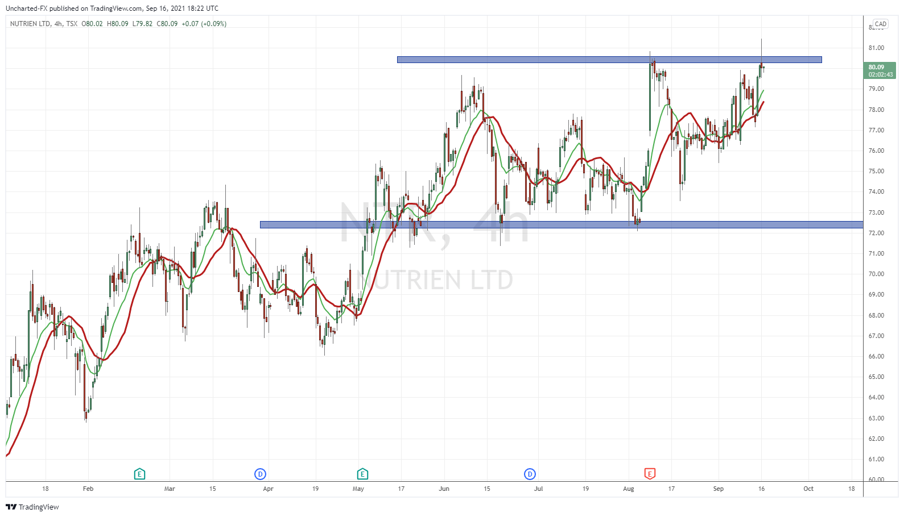
Task: Click the 65.00 price axis label
Action: (x=876, y=377)
